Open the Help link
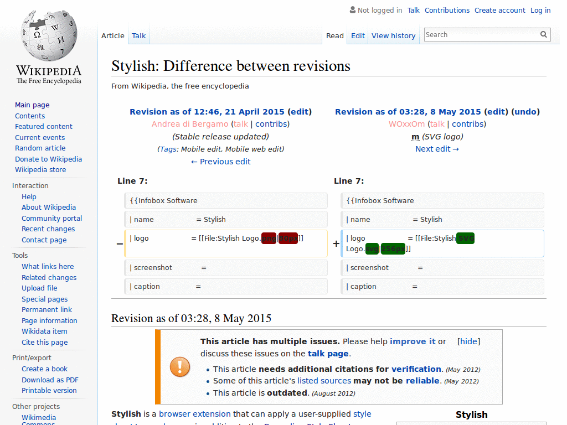Image resolution: width=567 pixels, height=425 pixels. 29,196
